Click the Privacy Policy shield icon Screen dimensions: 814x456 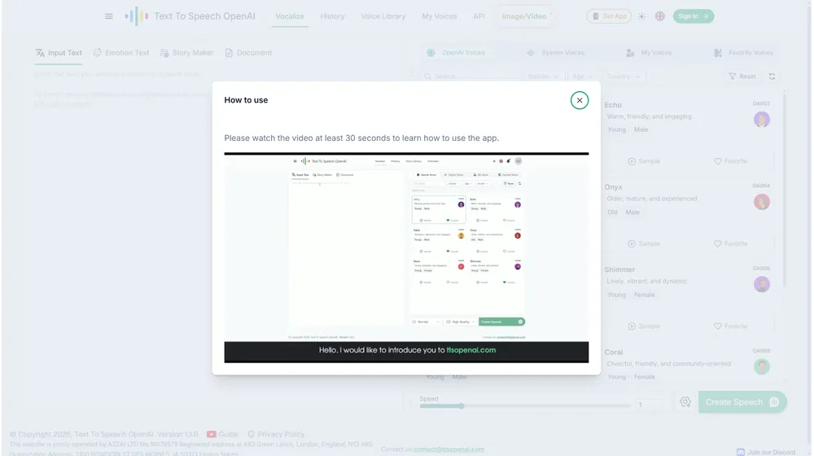tap(251, 434)
